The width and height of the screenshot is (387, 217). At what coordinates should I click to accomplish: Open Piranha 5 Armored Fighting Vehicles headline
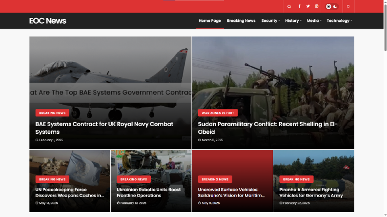(x=311, y=193)
